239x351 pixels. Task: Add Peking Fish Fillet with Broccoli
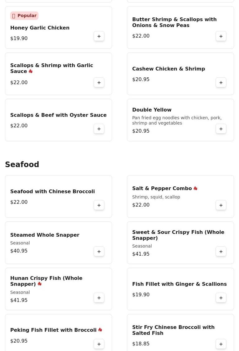99,344
